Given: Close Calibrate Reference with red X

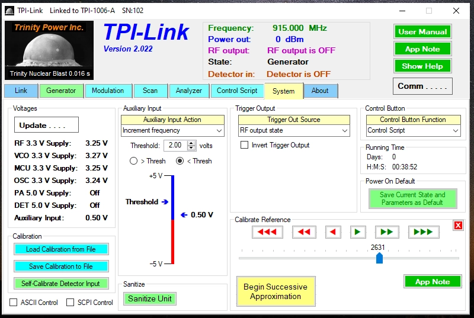Looking at the screenshot, I should [458, 225].
